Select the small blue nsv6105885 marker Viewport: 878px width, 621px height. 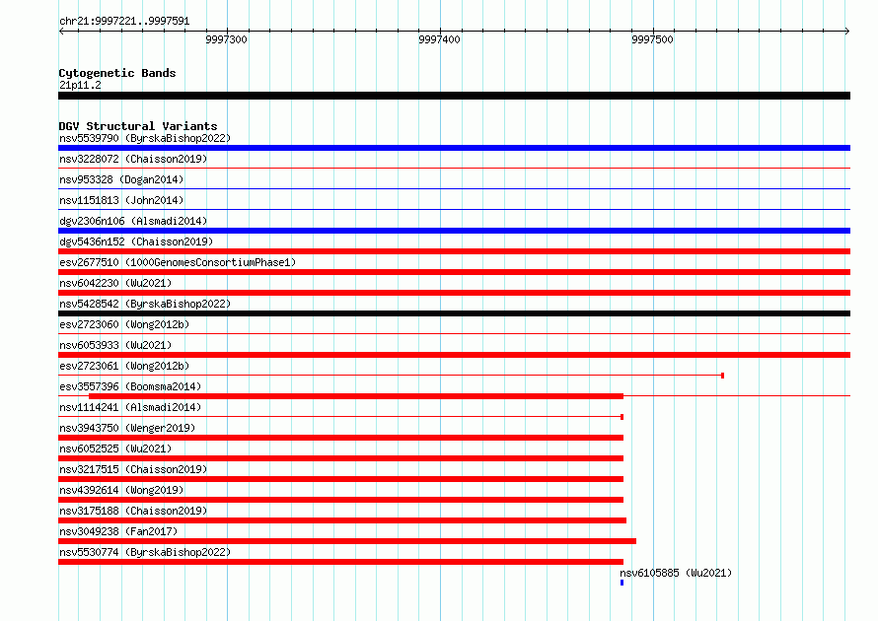point(622,583)
